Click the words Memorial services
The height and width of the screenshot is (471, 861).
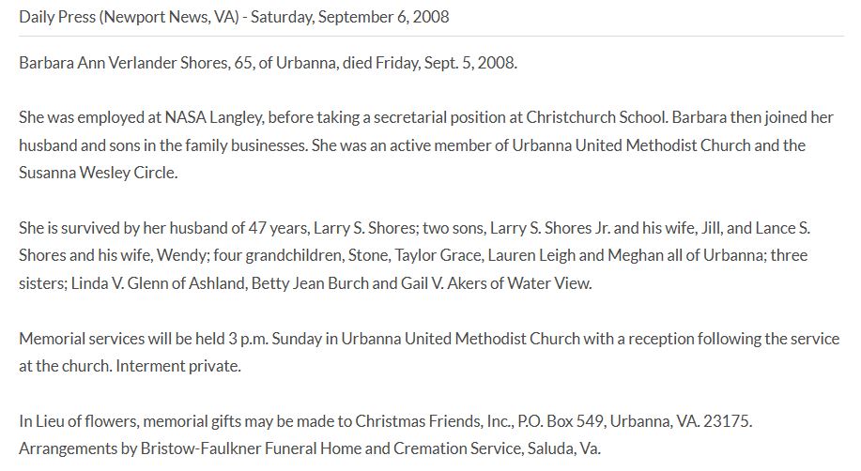[78, 338]
